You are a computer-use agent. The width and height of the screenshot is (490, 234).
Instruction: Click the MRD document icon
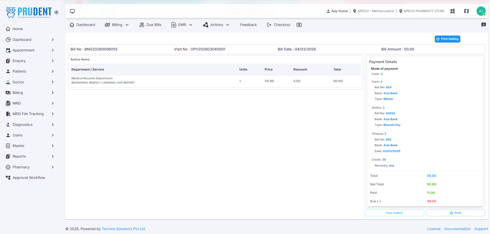(8, 103)
